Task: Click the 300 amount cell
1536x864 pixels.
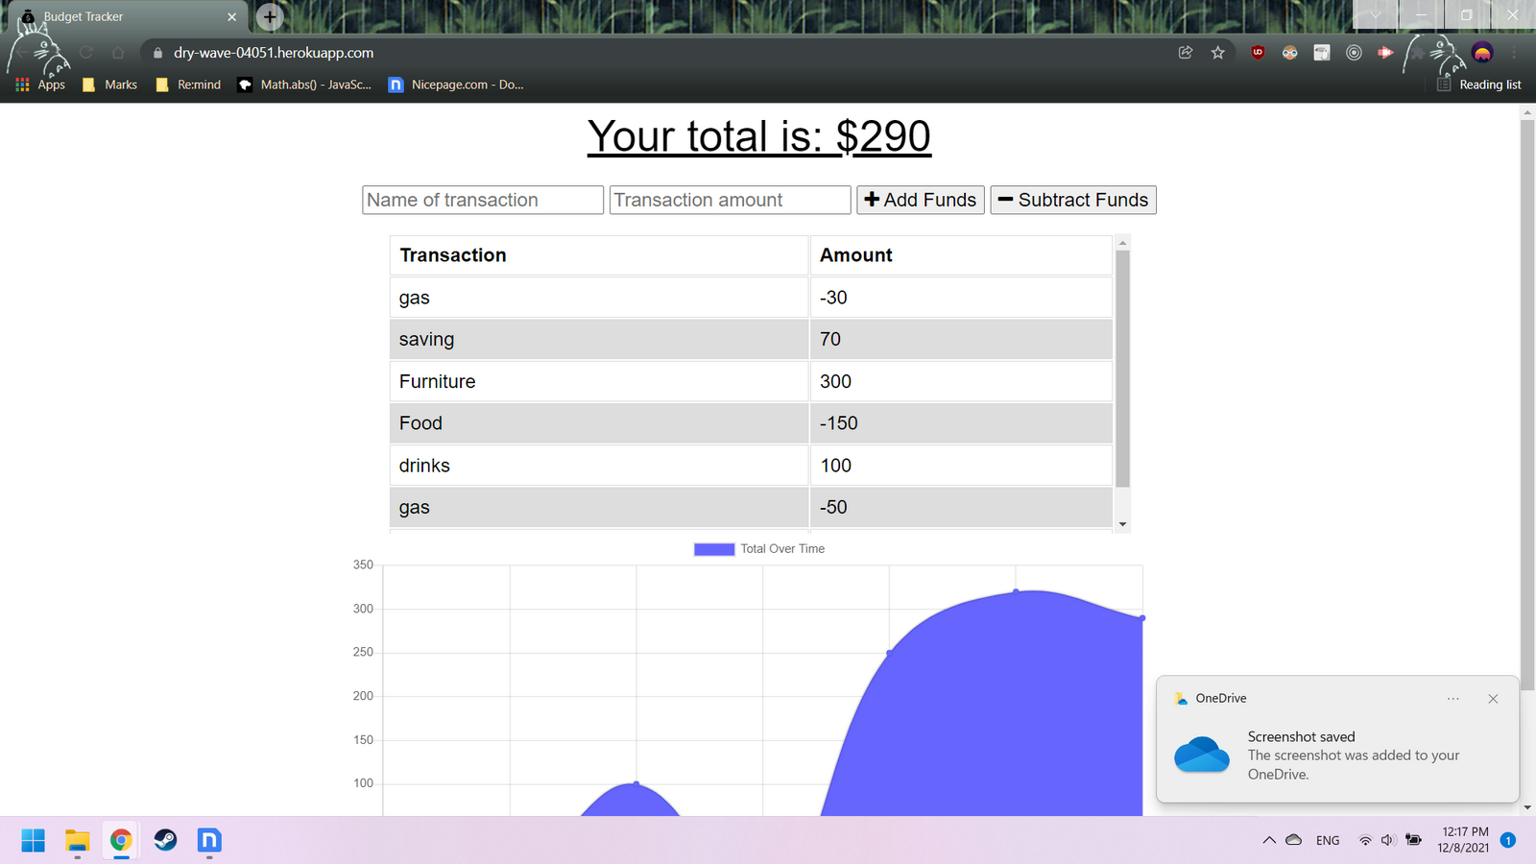Action: (961, 381)
